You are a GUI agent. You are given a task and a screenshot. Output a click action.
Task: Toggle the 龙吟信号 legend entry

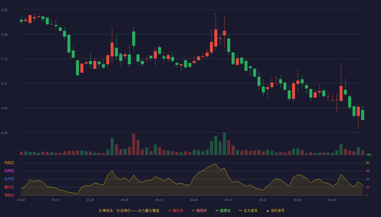point(275,210)
